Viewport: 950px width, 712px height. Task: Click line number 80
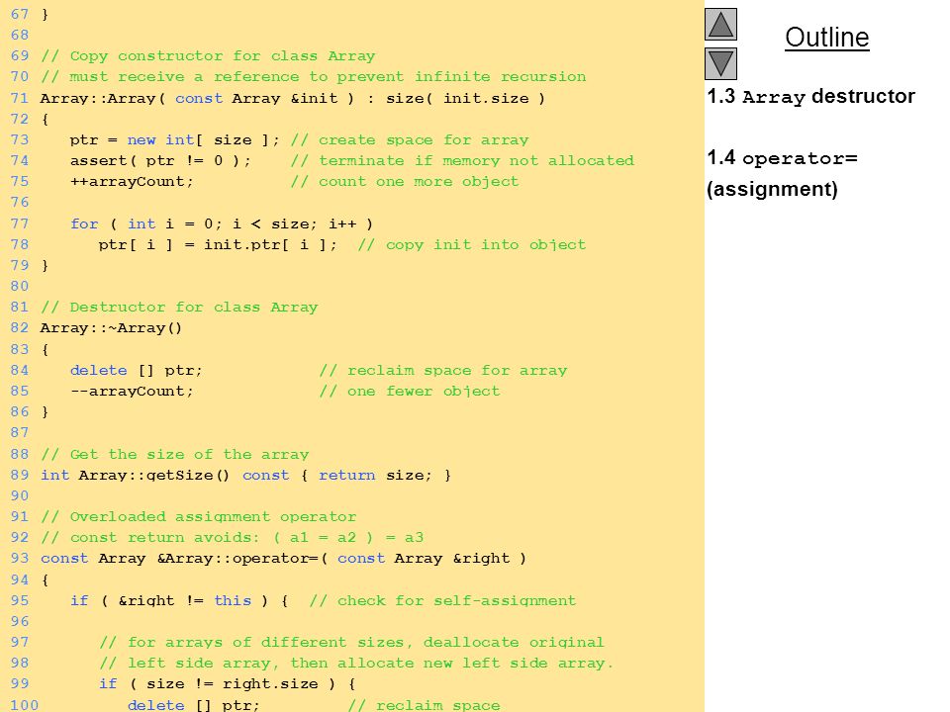click(x=20, y=286)
